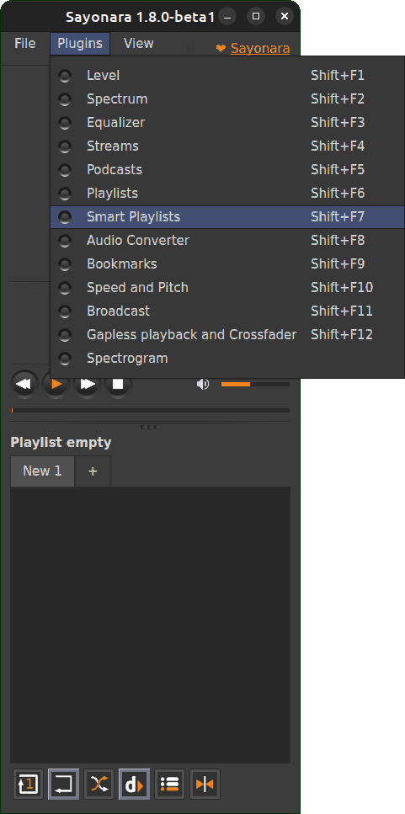Show the Equalizer plugin
The height and width of the screenshot is (814, 405).
click(227, 123)
